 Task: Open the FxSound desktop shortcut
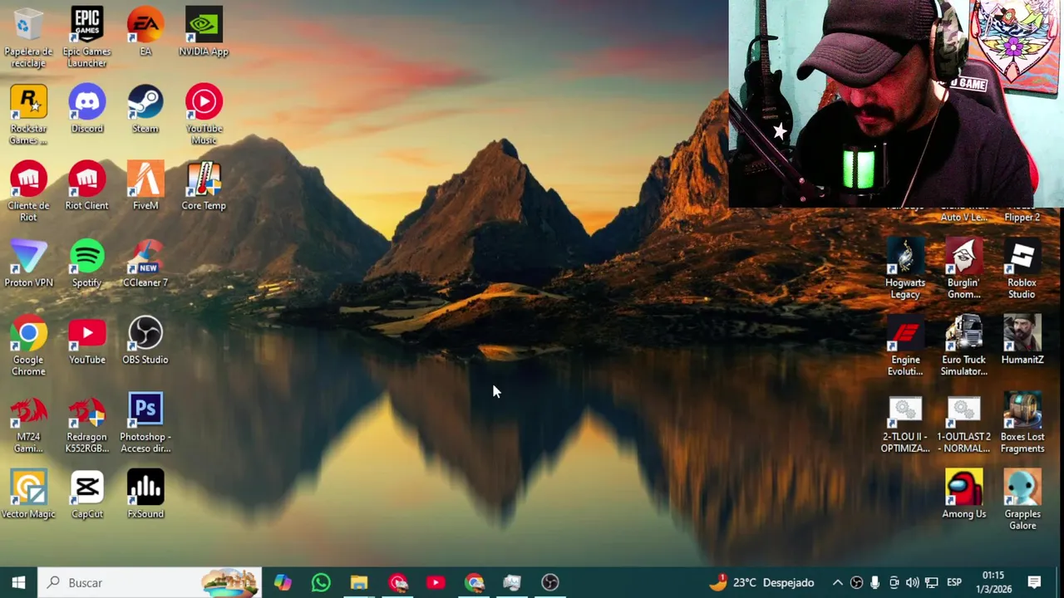coord(145,496)
